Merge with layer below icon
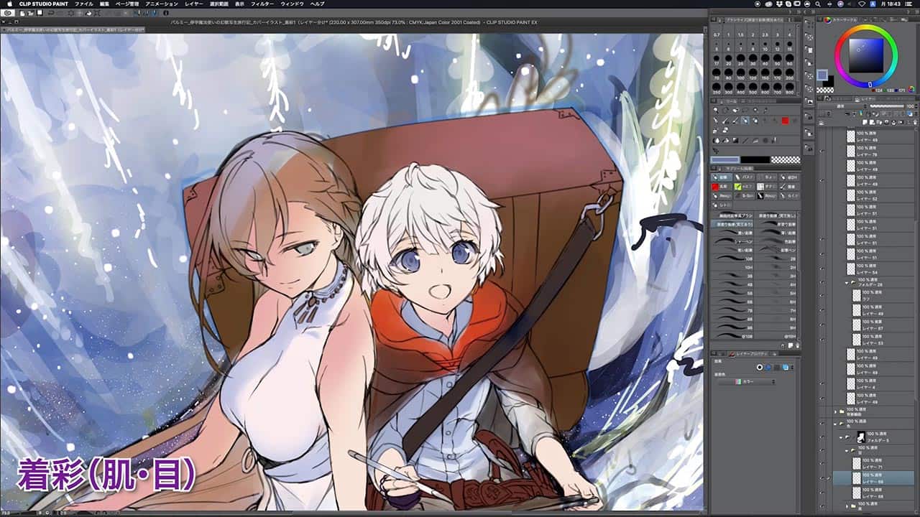920x517 pixels. click(x=893, y=122)
